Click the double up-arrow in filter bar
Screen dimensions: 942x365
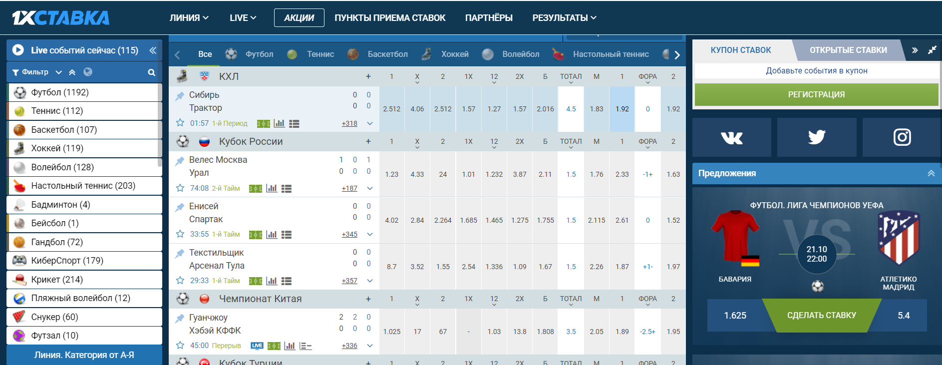point(72,72)
